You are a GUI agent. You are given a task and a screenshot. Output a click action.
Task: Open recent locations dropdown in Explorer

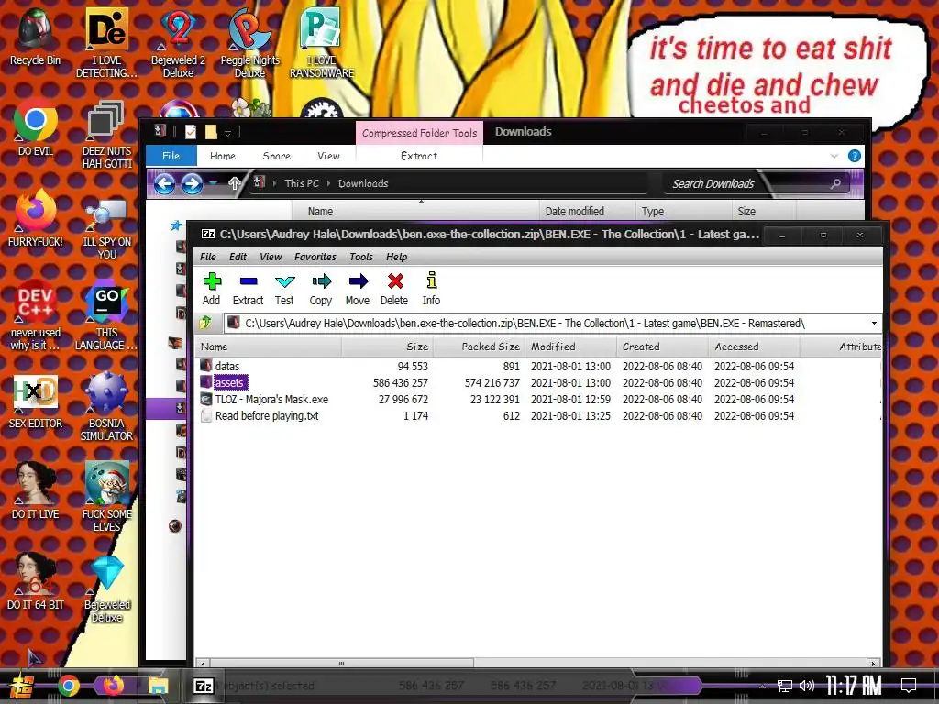point(213,183)
